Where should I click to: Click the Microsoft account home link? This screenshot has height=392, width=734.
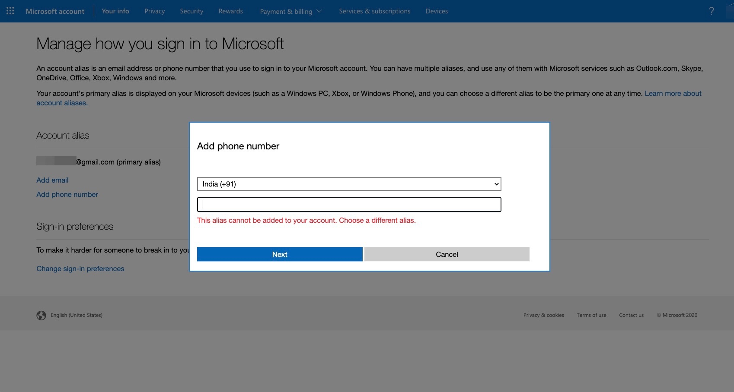55,11
